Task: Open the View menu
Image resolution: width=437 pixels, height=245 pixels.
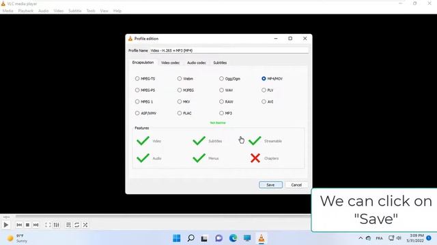Action: click(x=104, y=11)
